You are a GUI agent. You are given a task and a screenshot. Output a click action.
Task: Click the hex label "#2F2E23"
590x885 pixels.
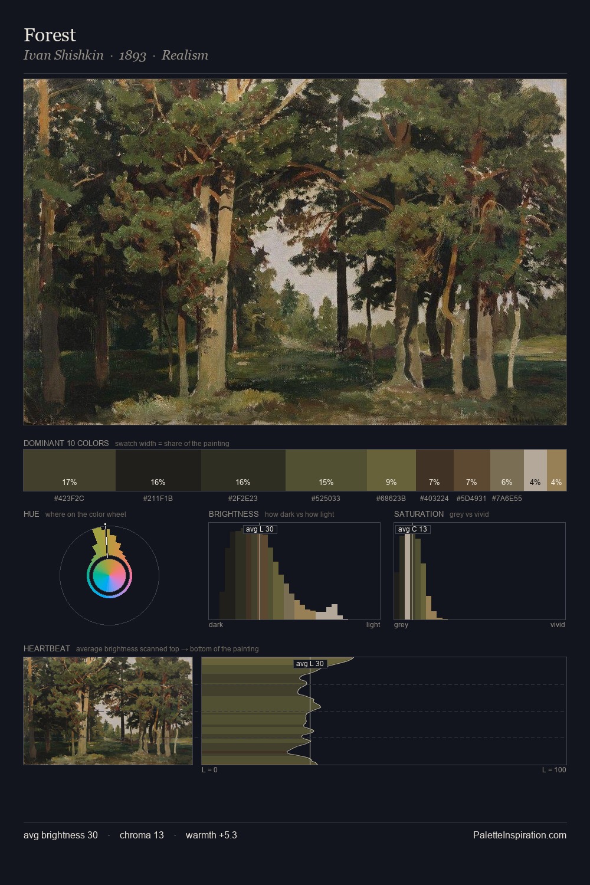coord(243,499)
